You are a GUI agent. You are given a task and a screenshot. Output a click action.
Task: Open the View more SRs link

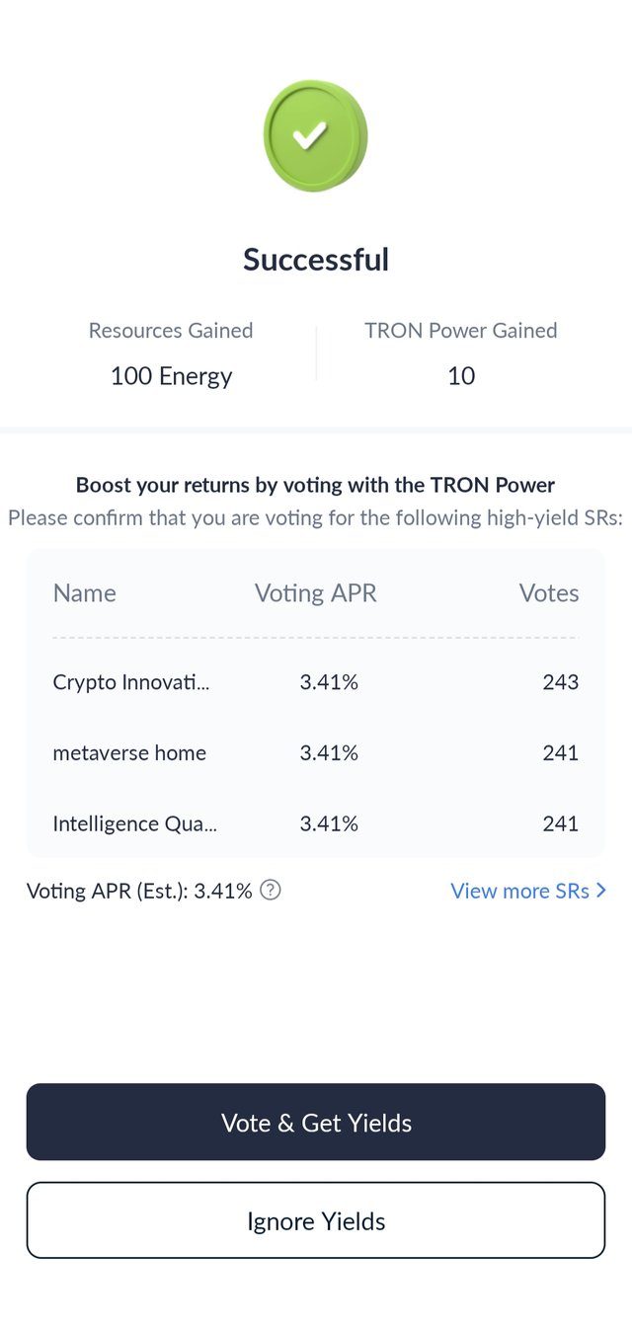(519, 891)
